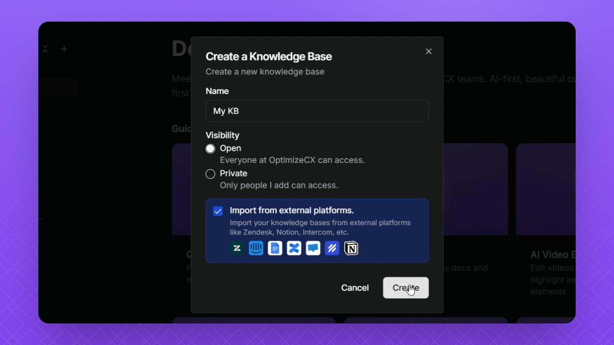Uncheck Import from external platforms checkbox
Screen dimensions: 614x345
218,211
